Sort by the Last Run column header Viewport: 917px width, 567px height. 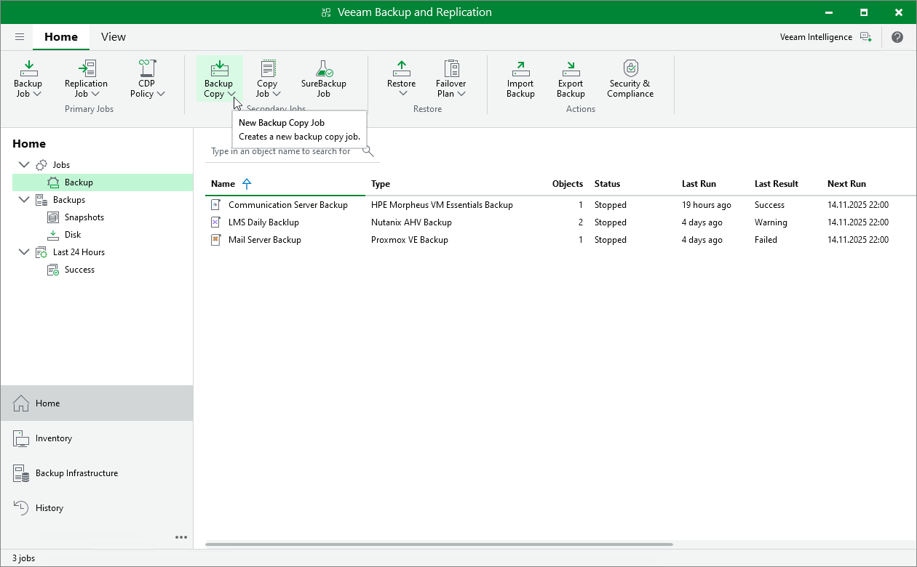point(699,184)
